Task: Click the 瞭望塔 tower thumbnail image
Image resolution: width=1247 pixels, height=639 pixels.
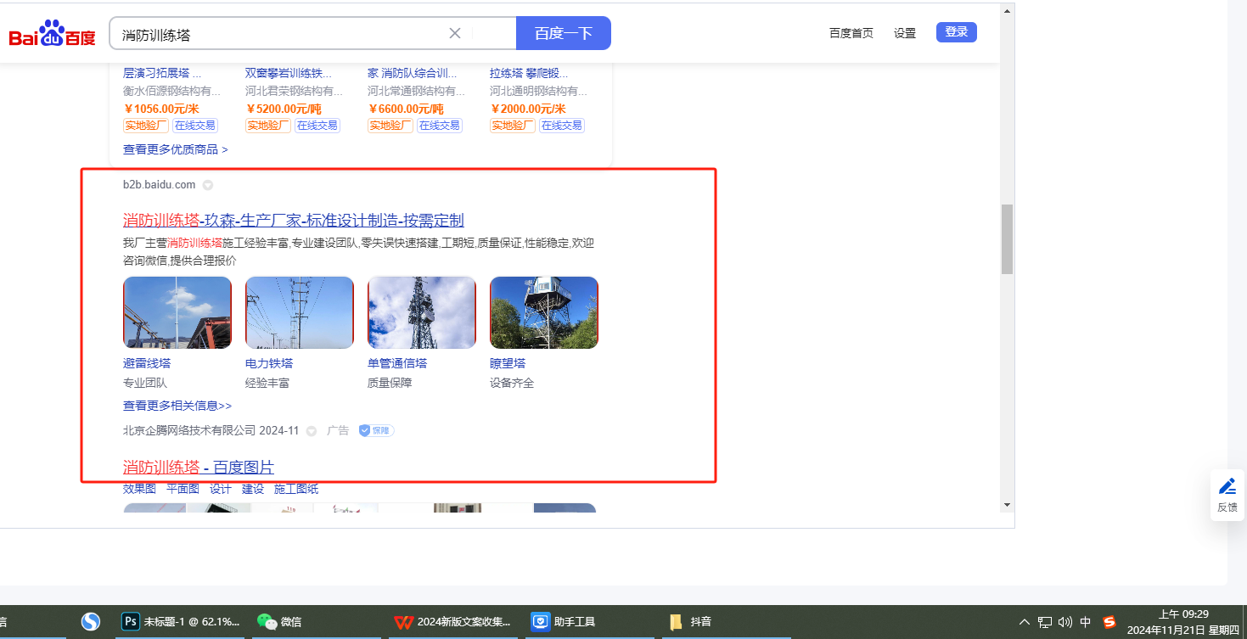Action: [544, 312]
